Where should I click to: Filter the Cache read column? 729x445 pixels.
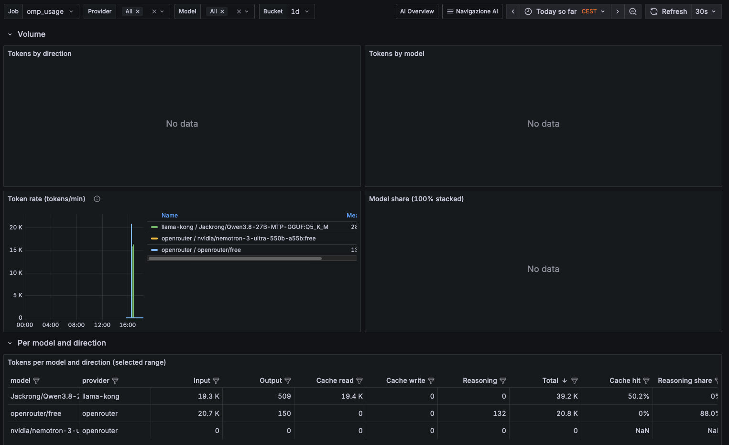coord(359,381)
